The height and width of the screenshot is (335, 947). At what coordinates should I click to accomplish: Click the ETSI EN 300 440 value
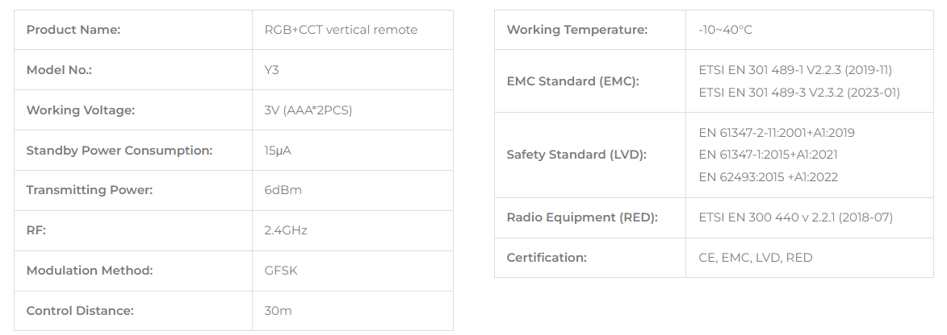click(x=795, y=217)
